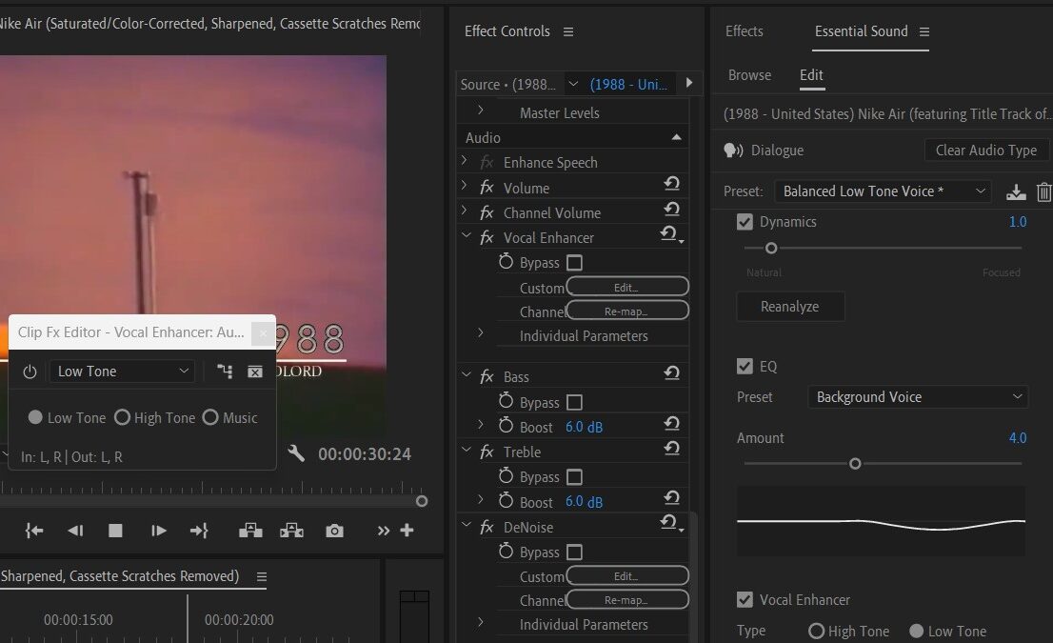Delete Essential Sound preset trash icon
This screenshot has height=643, width=1053.
[x=1043, y=192]
